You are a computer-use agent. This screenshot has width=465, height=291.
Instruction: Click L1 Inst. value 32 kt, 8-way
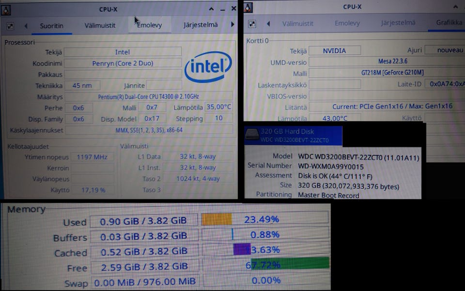coord(198,168)
